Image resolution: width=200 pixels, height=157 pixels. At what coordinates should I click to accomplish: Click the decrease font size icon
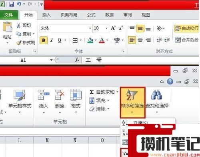[121, 28]
